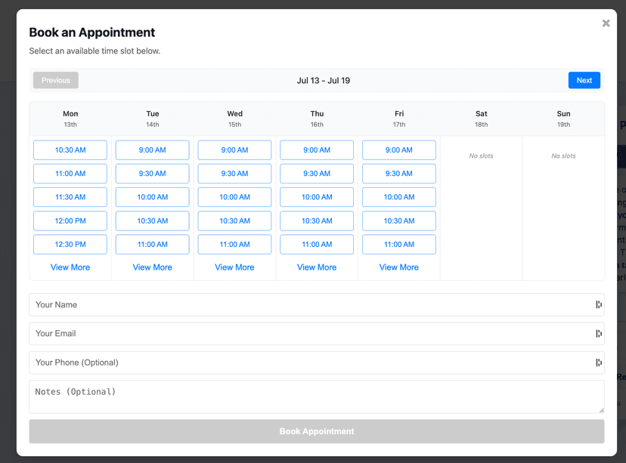Choose Monday 12:30 PM slot
Screen dimensions: 626x463
click(x=70, y=245)
